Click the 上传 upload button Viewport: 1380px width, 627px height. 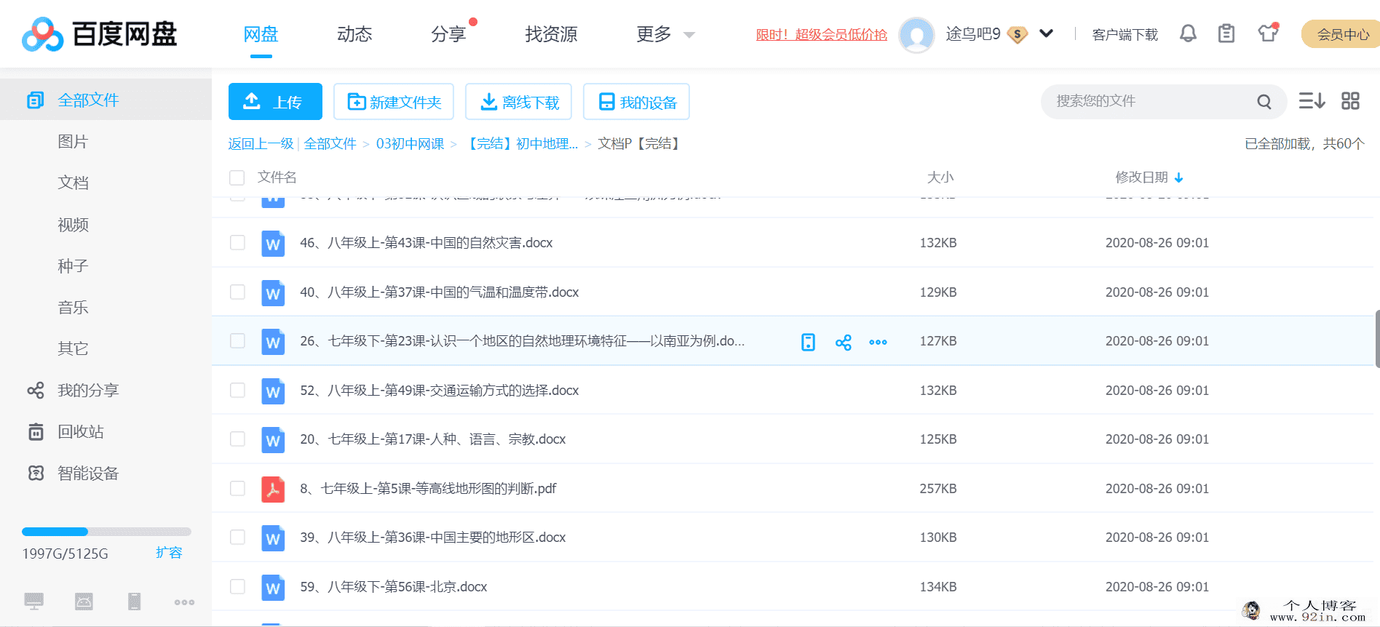tap(275, 101)
